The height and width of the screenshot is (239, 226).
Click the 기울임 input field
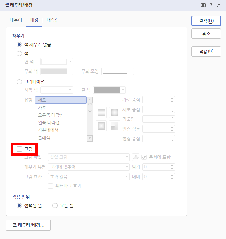coord(156,119)
